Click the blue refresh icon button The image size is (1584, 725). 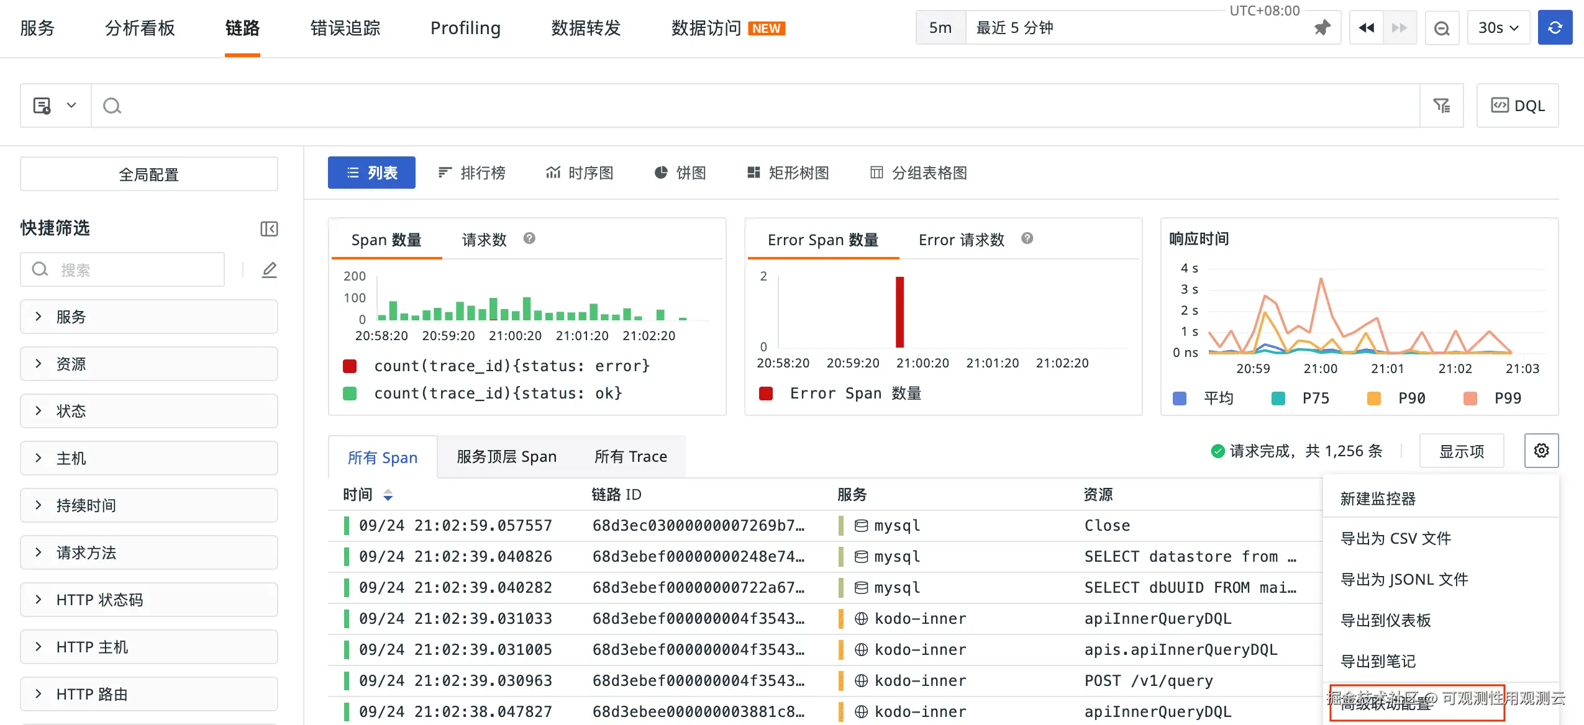[x=1554, y=28]
